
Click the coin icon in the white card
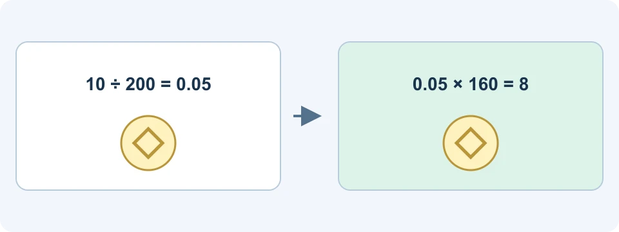point(148,143)
